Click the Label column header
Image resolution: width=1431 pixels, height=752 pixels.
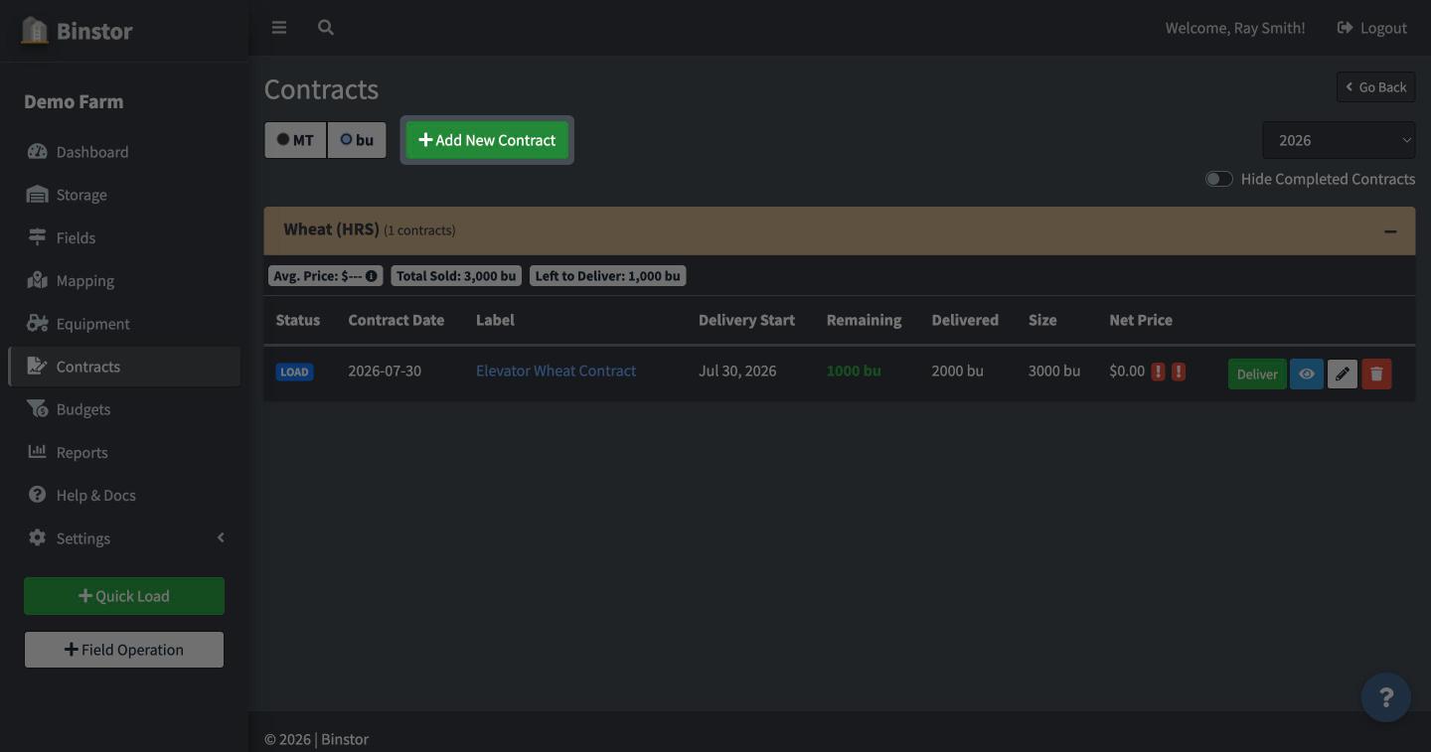pyautogui.click(x=495, y=320)
